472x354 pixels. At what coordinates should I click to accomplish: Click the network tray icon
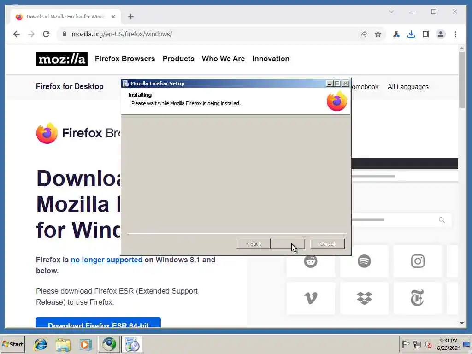click(x=417, y=344)
